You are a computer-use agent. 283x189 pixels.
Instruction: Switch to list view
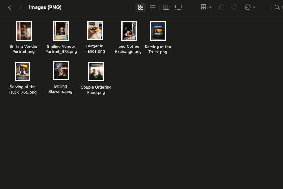153,7
